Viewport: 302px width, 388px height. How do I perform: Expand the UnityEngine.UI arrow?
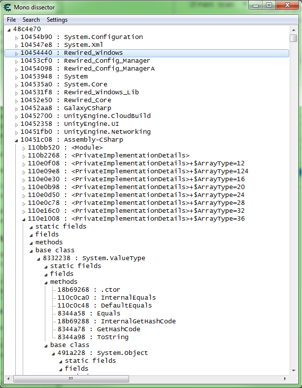(16, 124)
